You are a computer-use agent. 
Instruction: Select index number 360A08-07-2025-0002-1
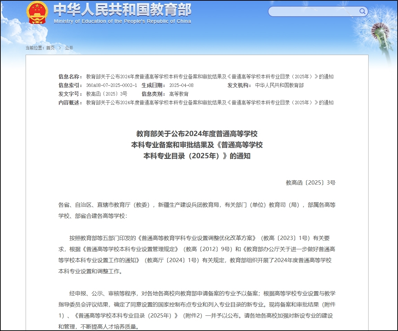[112, 85]
